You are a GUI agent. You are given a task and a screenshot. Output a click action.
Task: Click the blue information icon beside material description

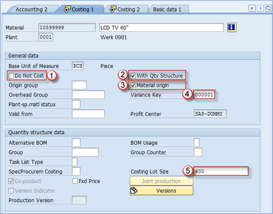[232, 28]
